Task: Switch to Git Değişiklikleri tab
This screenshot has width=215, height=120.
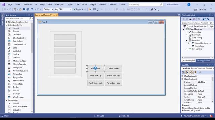Action: point(203,61)
